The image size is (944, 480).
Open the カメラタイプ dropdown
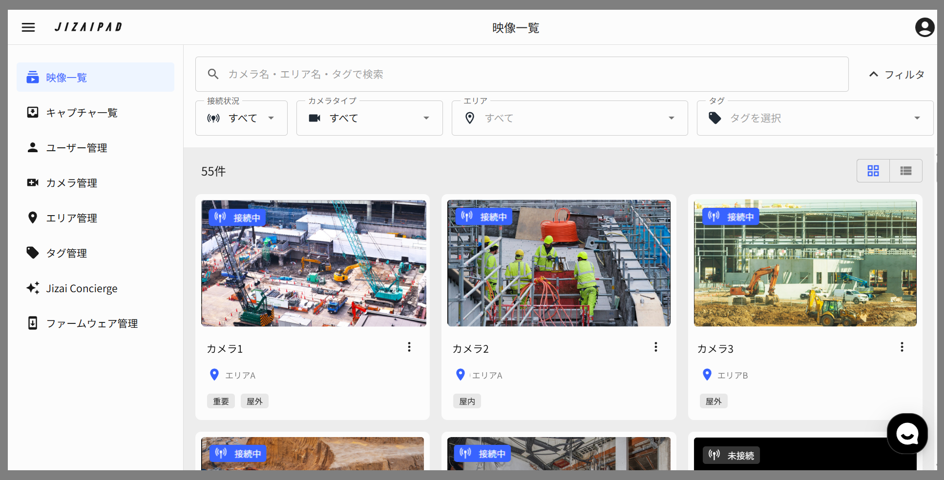[370, 118]
